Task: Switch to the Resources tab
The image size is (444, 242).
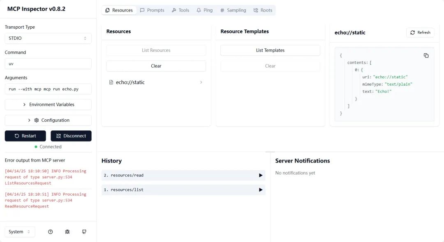Action: [x=119, y=10]
